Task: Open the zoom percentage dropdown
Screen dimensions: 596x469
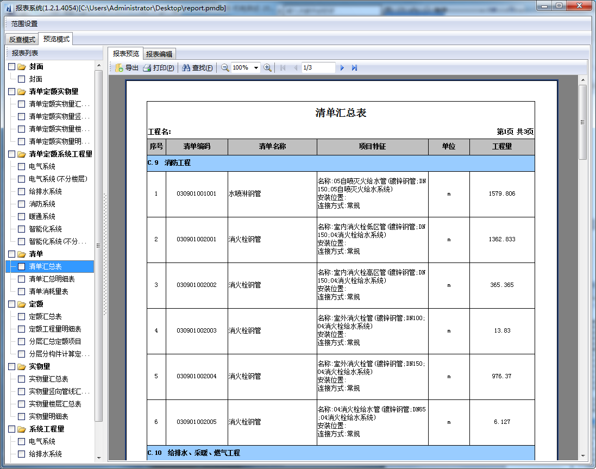Action: [x=256, y=68]
